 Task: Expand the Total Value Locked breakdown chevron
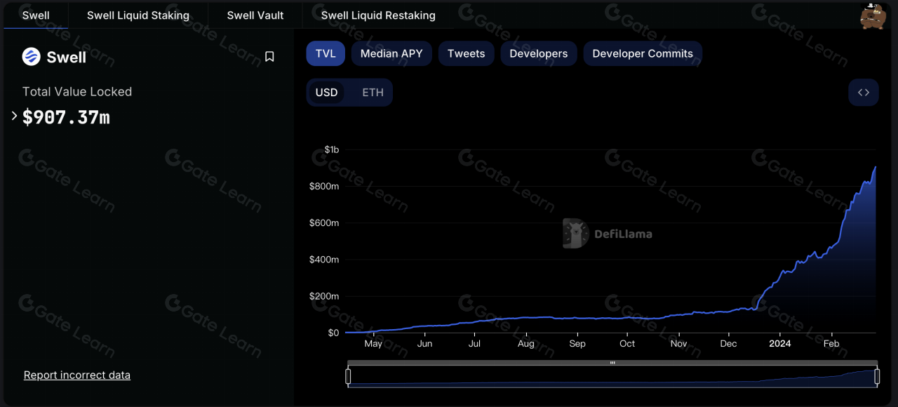pyautogui.click(x=13, y=117)
